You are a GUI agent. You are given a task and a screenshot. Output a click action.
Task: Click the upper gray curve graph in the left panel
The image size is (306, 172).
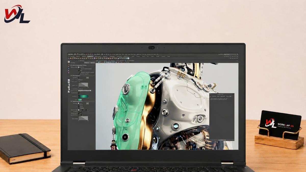(83, 85)
